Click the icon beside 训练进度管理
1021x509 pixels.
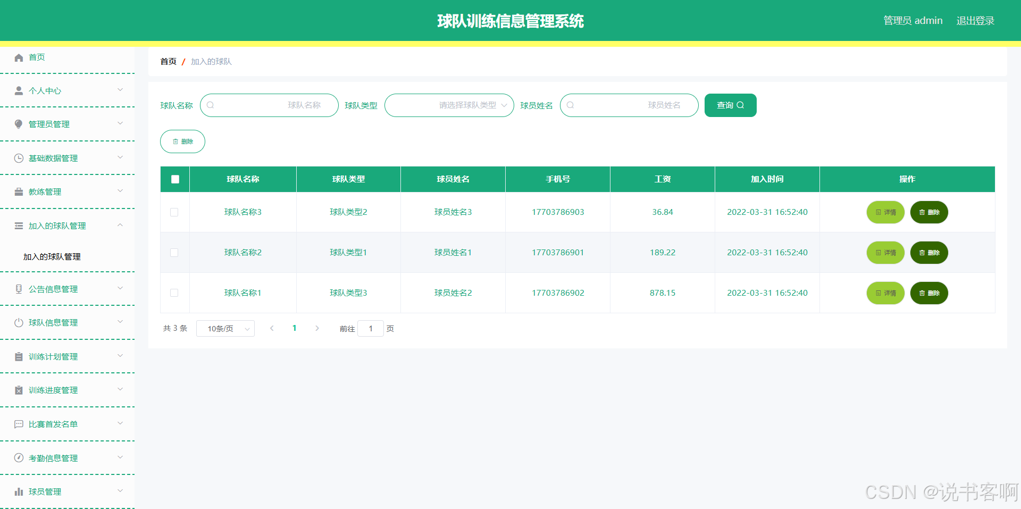click(19, 390)
